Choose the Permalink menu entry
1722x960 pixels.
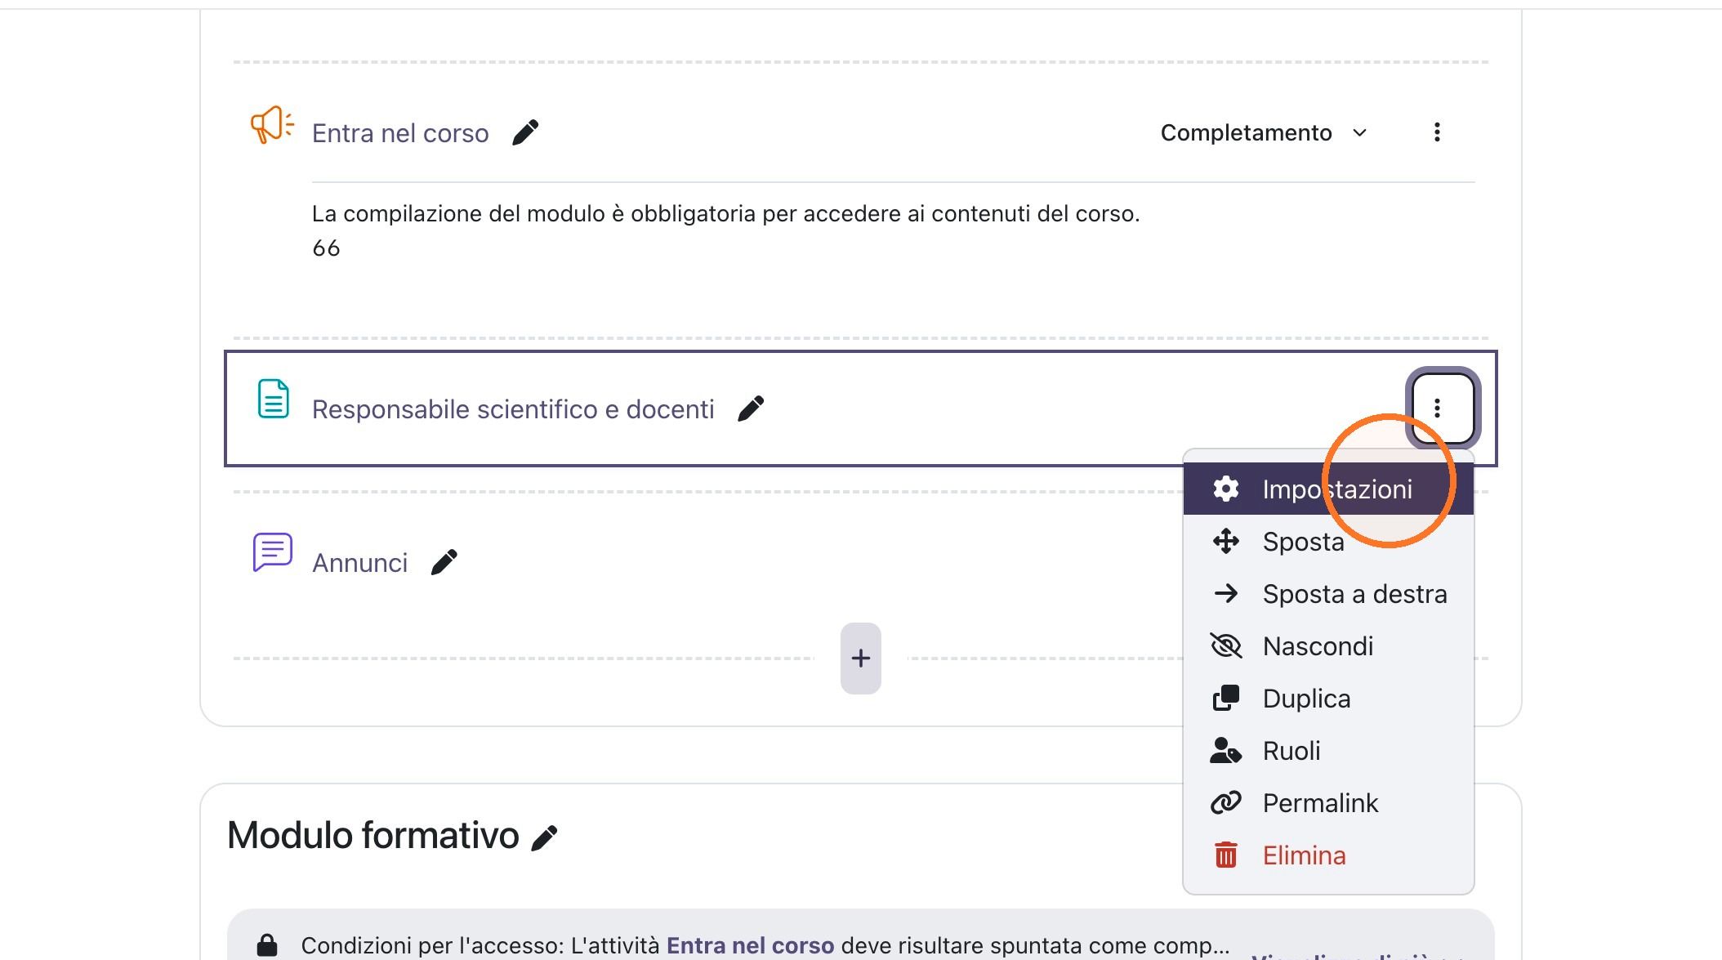pyautogui.click(x=1328, y=803)
